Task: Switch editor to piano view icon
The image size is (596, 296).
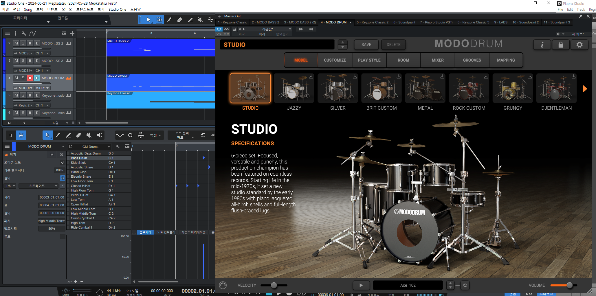Action: [x=11, y=135]
